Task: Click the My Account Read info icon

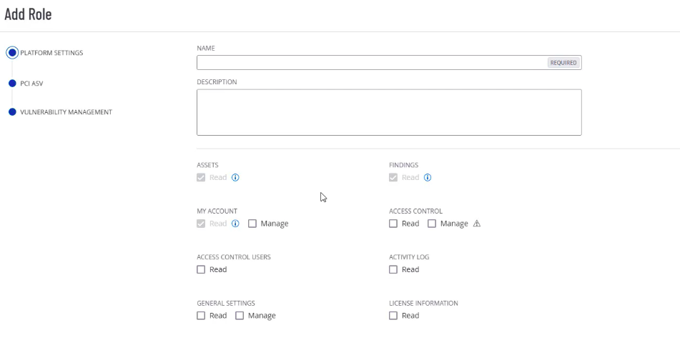Action: tap(235, 224)
